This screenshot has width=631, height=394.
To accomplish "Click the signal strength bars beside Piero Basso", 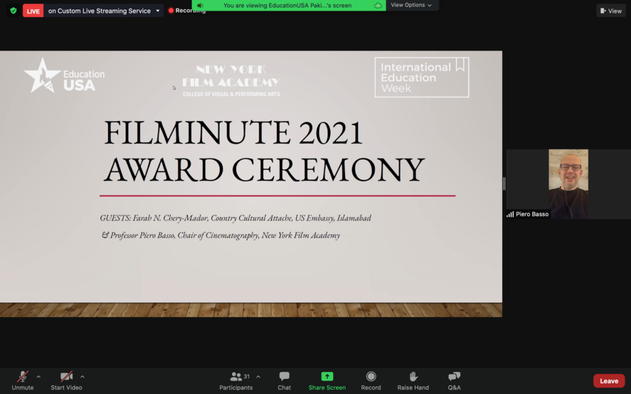I will coord(510,214).
